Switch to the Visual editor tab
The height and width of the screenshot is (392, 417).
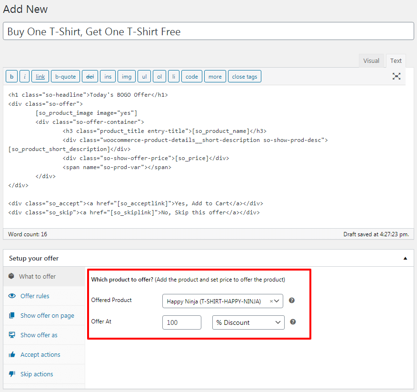[371, 60]
